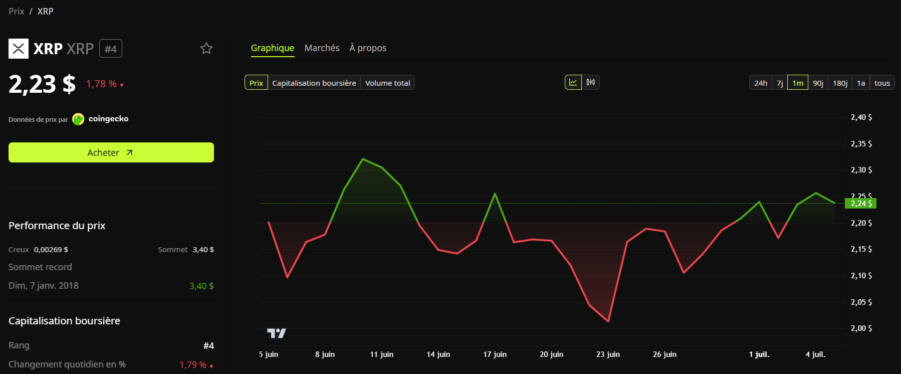This screenshot has width=901, height=374.
Task: Set chart range to 1m
Action: click(798, 83)
